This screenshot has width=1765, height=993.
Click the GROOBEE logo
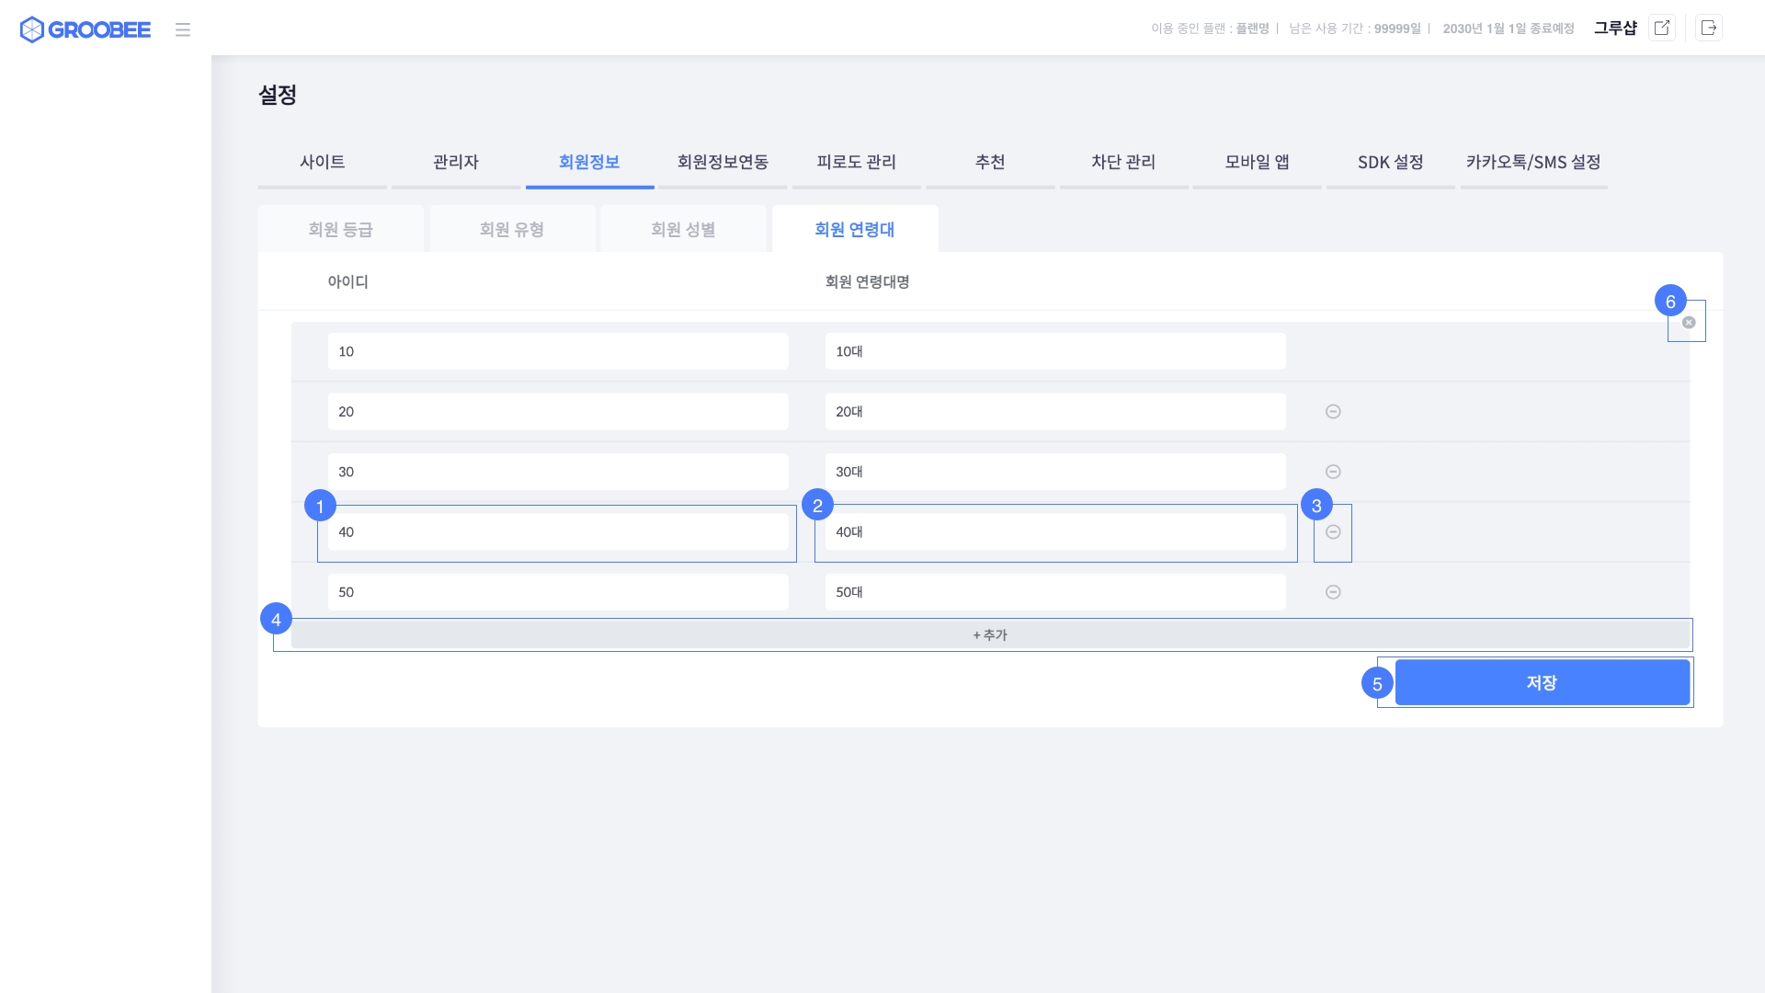click(85, 29)
